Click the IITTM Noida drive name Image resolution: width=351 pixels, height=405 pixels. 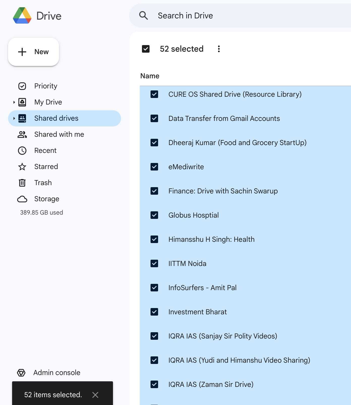tap(187, 263)
